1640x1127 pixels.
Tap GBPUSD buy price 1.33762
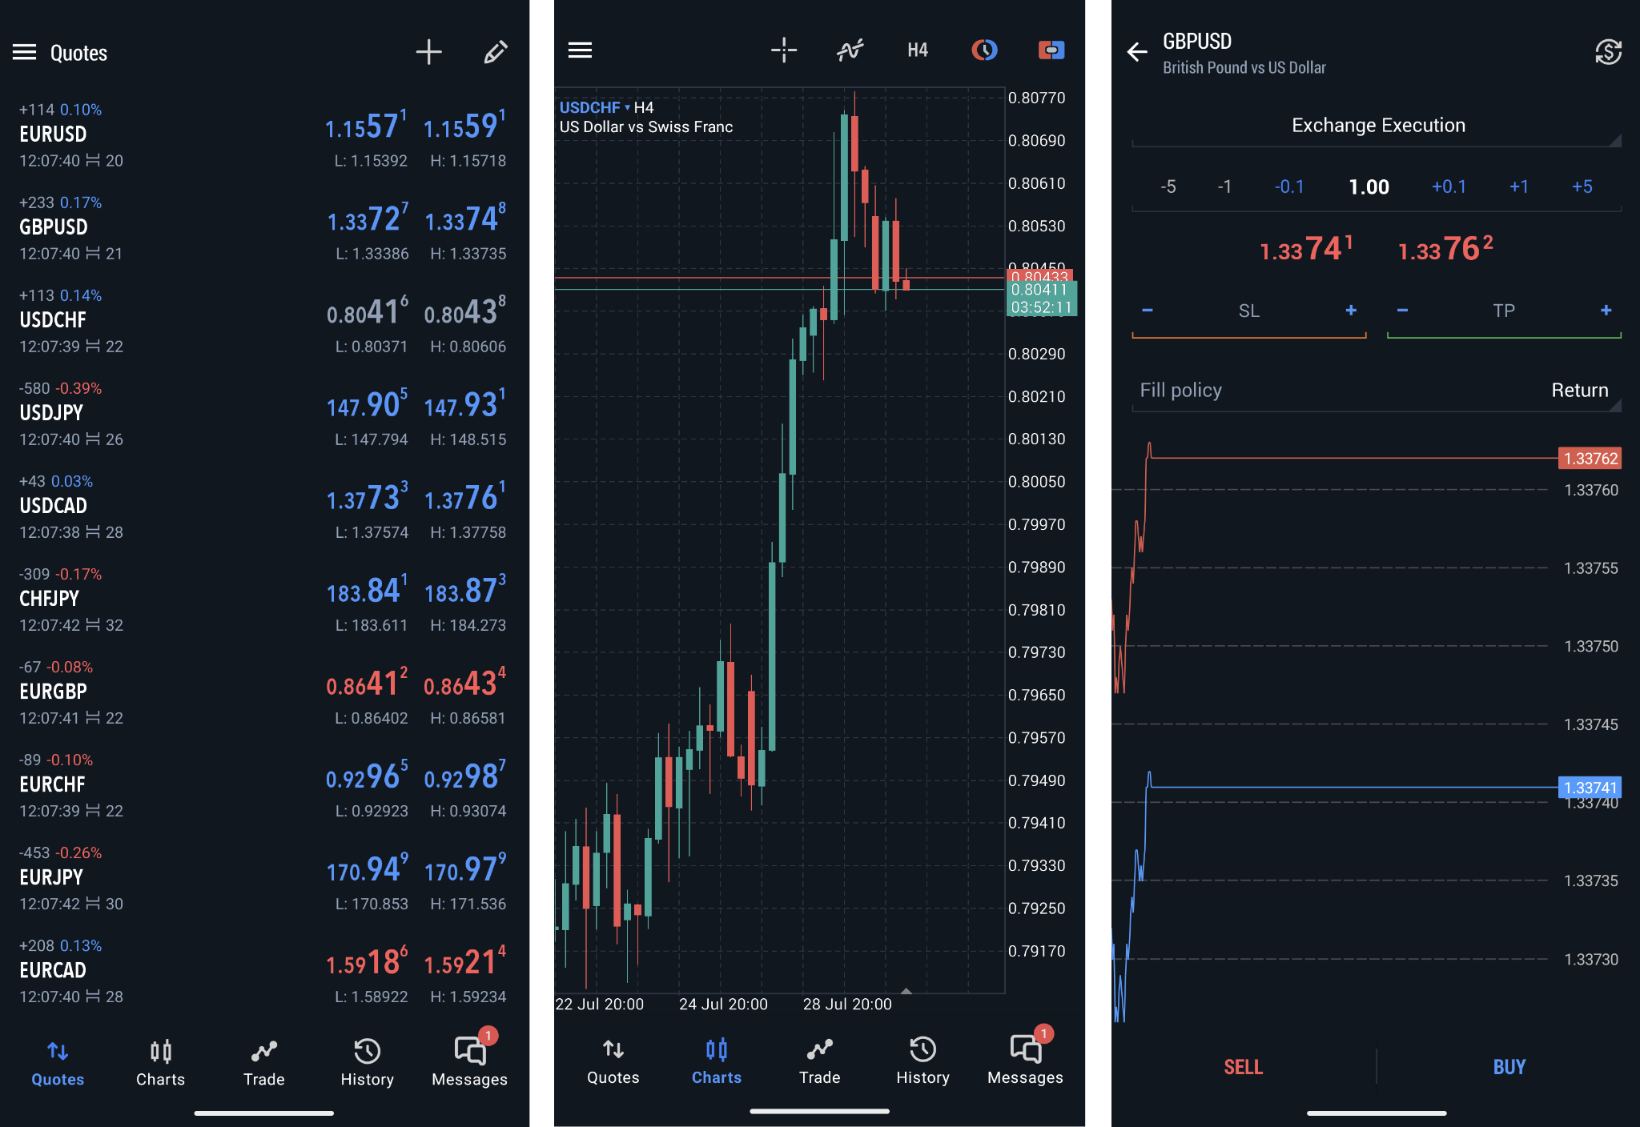coord(1445,249)
